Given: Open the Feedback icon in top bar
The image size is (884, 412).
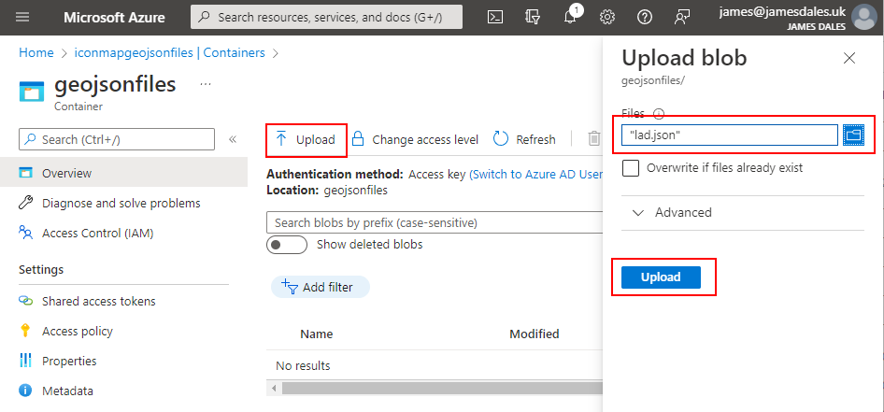Looking at the screenshot, I should point(682,17).
